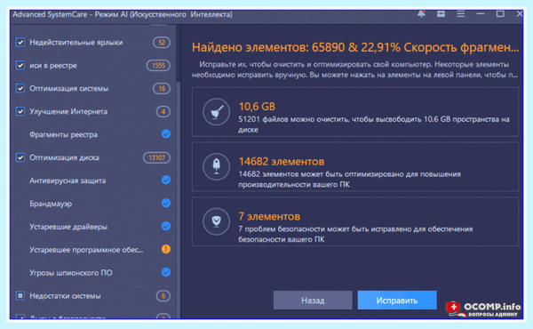Go back with the Назад button

313,300
